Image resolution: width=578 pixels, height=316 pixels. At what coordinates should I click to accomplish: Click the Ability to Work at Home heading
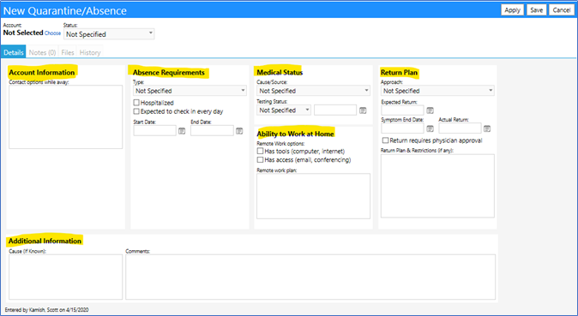pyautogui.click(x=295, y=134)
